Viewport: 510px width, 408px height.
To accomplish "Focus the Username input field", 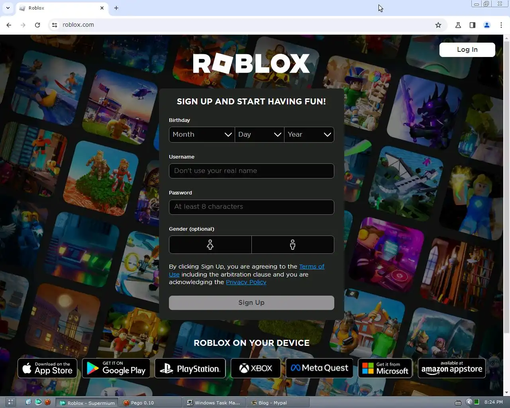I will tap(251, 171).
